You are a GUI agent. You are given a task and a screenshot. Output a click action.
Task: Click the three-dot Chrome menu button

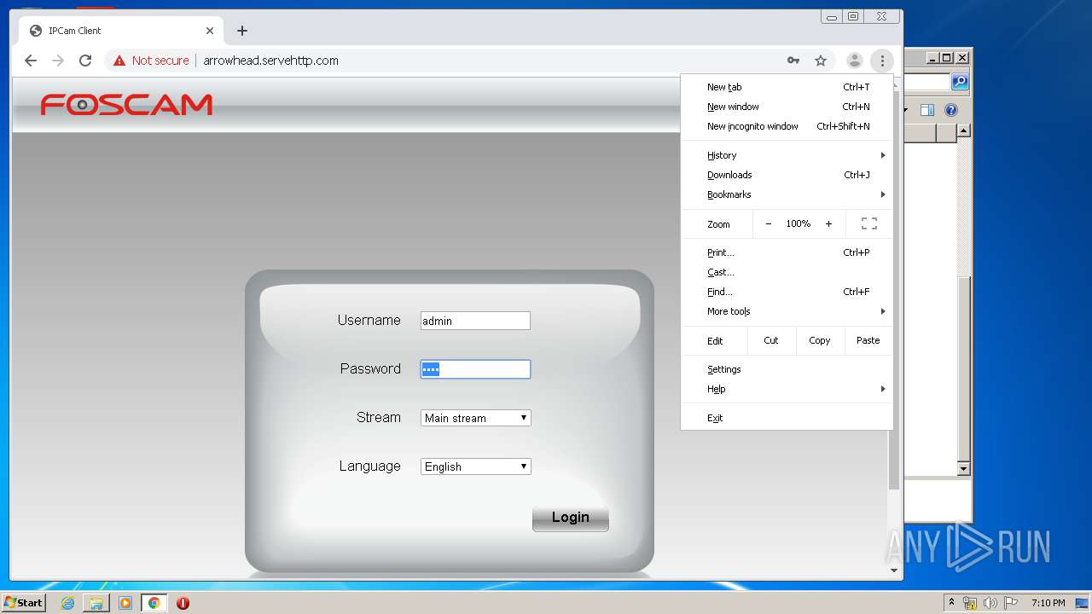pyautogui.click(x=882, y=61)
